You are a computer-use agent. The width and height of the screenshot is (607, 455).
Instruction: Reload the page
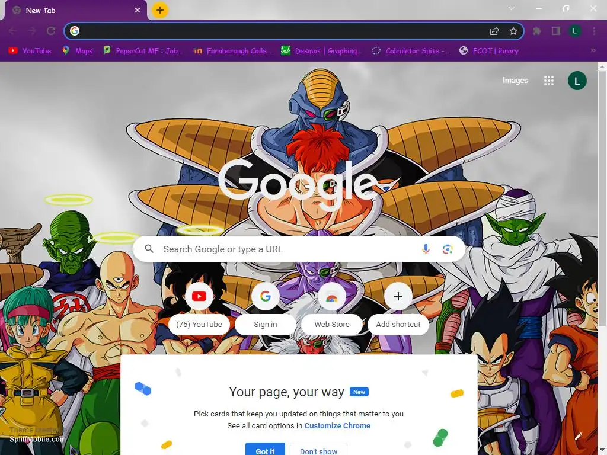tap(51, 31)
